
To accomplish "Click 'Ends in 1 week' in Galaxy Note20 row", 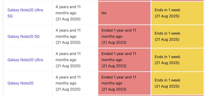I will [x=167, y=80].
